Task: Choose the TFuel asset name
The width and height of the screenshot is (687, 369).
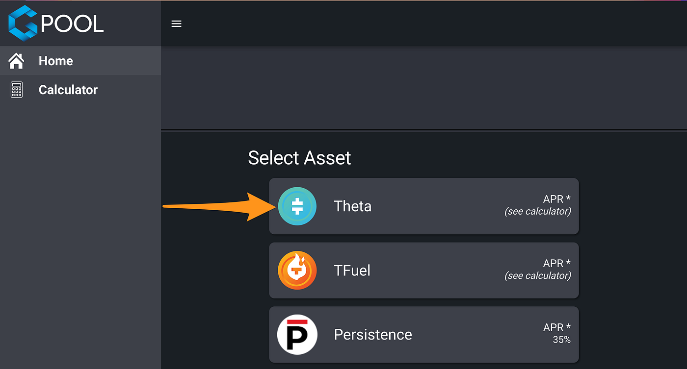Action: [352, 271]
